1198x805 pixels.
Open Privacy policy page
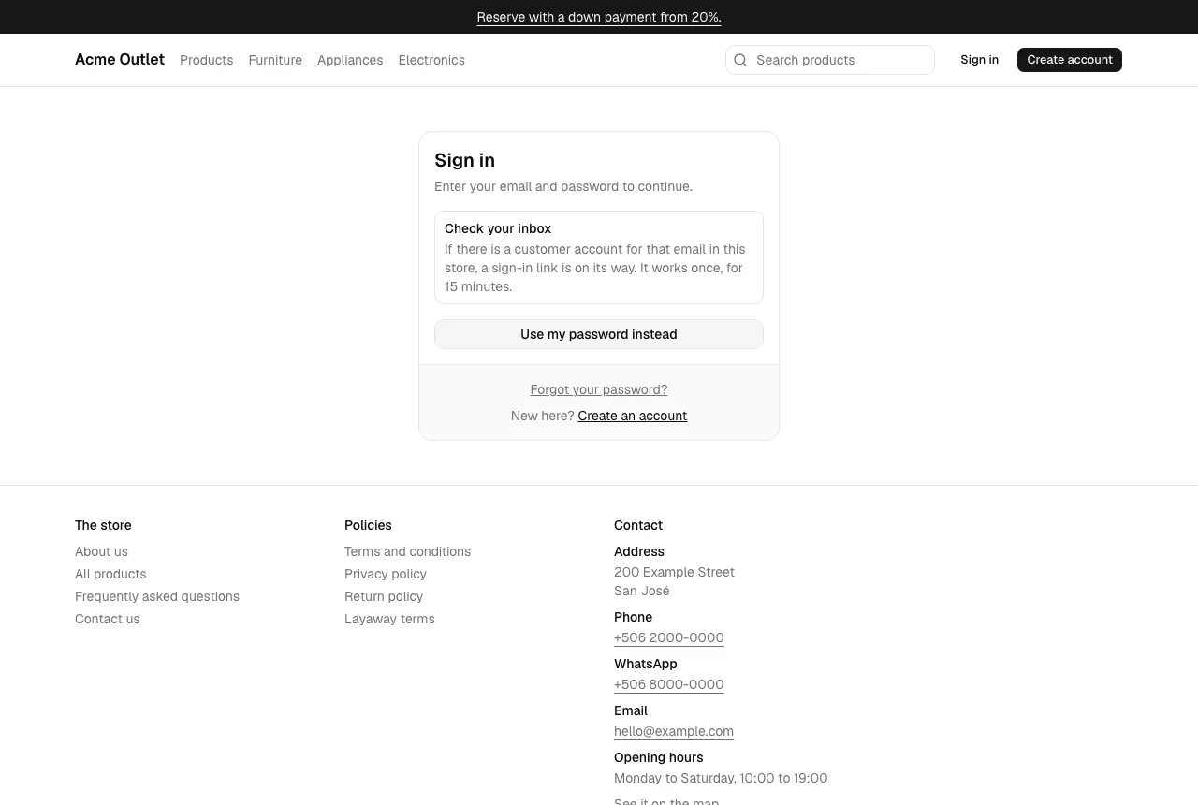[386, 574]
